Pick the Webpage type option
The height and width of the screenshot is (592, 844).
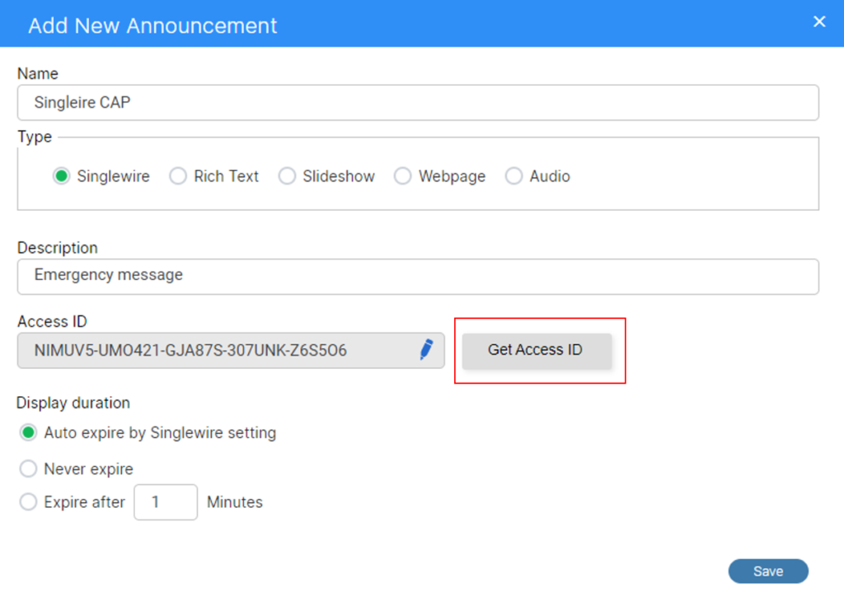point(402,176)
